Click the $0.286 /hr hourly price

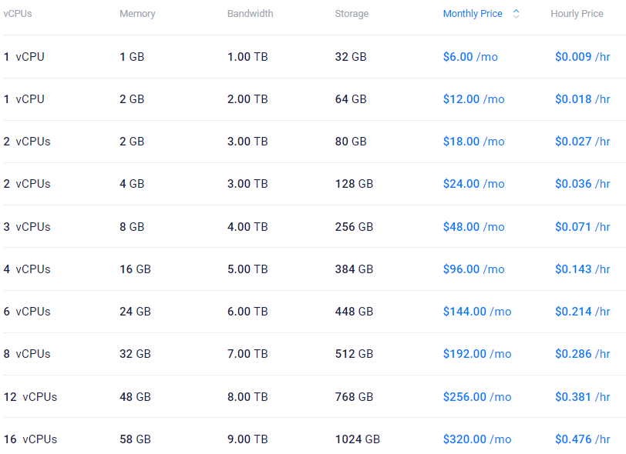(x=582, y=354)
